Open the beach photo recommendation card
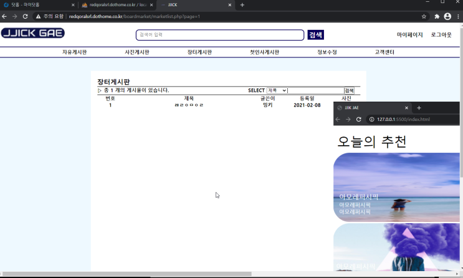Viewport: 463px width, 278px height. [x=396, y=187]
